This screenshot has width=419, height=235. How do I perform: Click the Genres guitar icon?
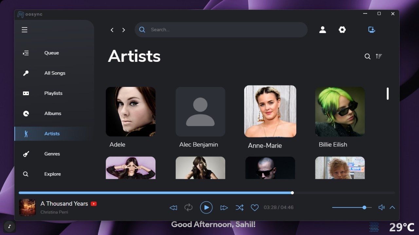[x=26, y=154]
